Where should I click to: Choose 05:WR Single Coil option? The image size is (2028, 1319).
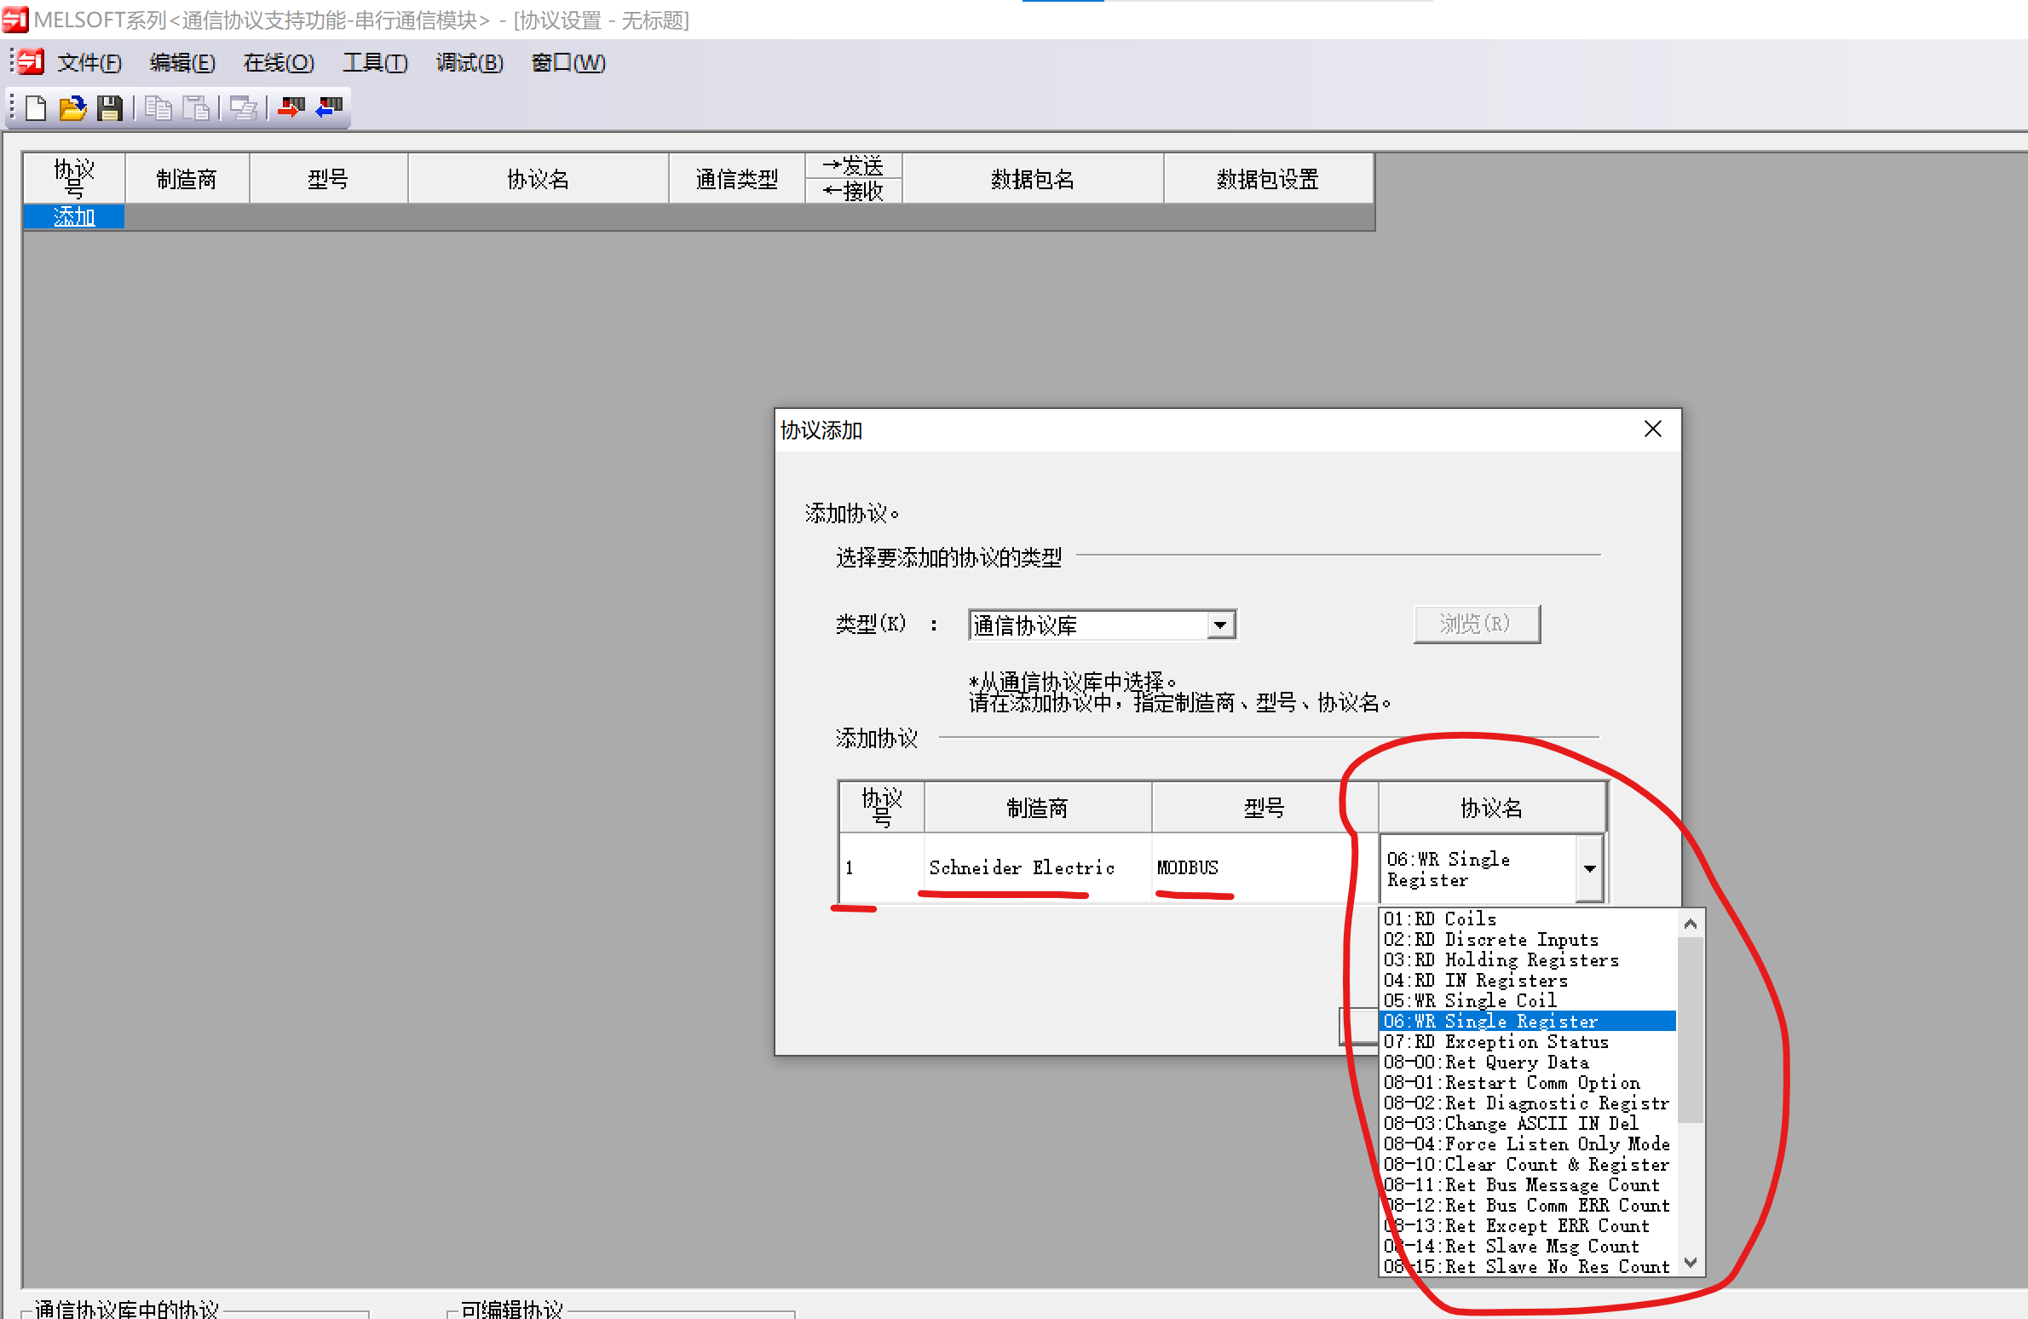point(1470,1000)
